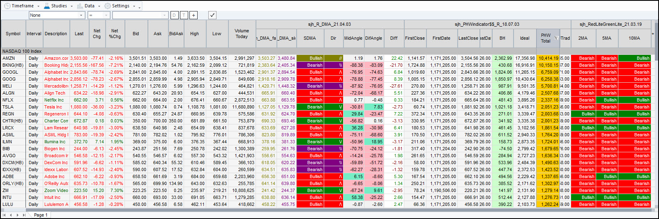The height and width of the screenshot is (219, 659).
Task: Click the filter funnel on PHW Total column
Action: point(556,38)
